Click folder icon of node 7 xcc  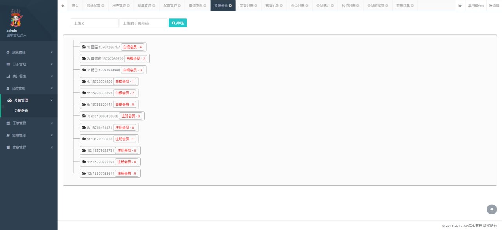pos(84,116)
